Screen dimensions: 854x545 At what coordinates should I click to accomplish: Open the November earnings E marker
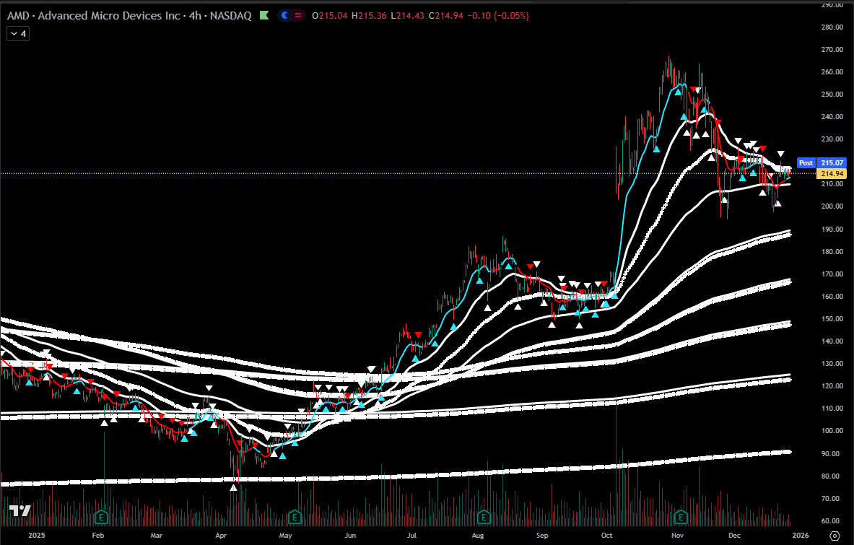pos(680,516)
